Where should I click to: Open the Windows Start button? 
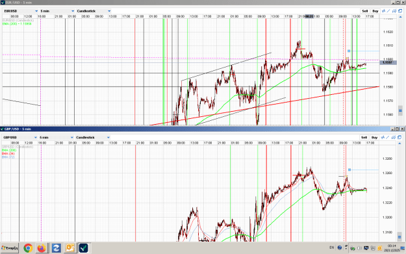tap(10, 248)
